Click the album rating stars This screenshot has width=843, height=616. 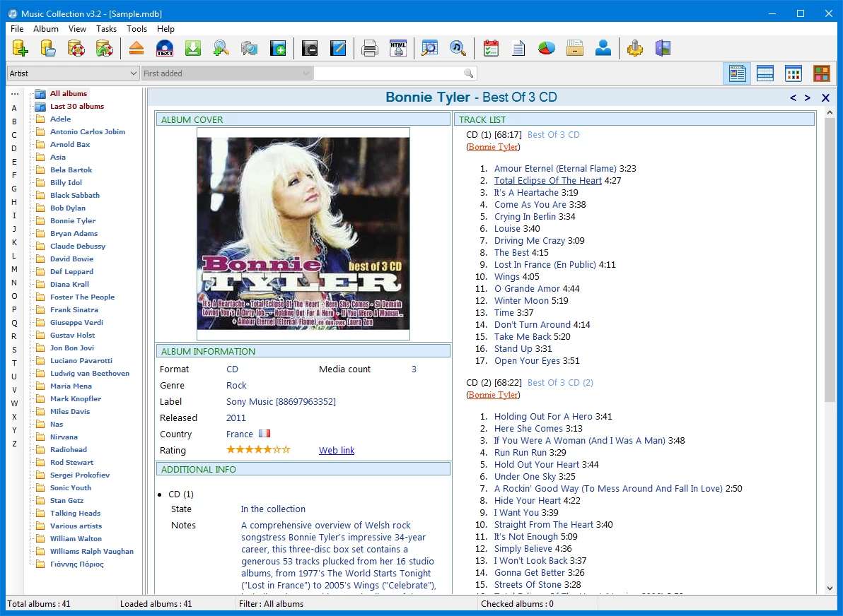[x=258, y=449]
